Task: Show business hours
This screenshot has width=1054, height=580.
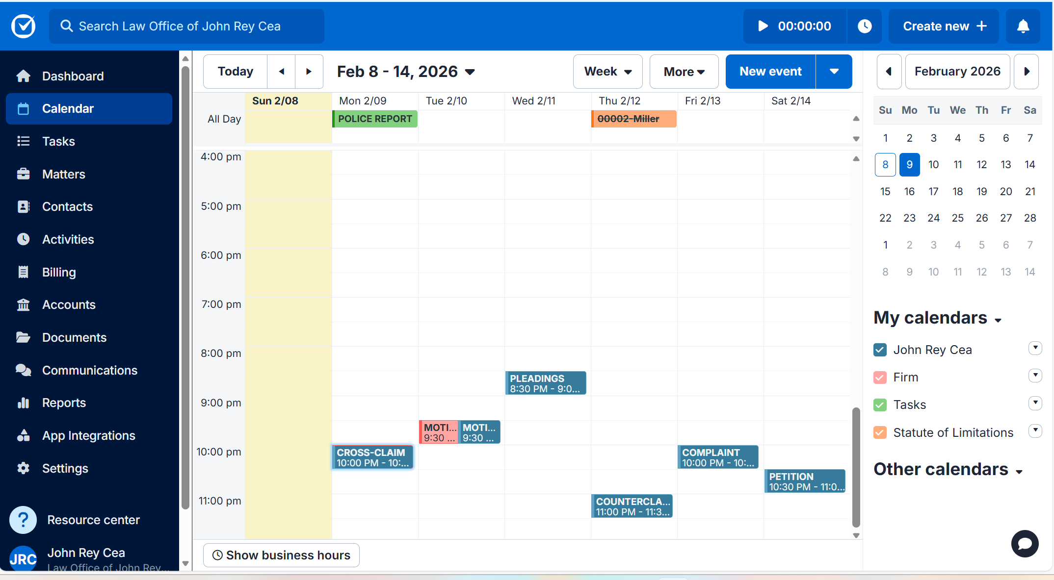Action: point(281,555)
